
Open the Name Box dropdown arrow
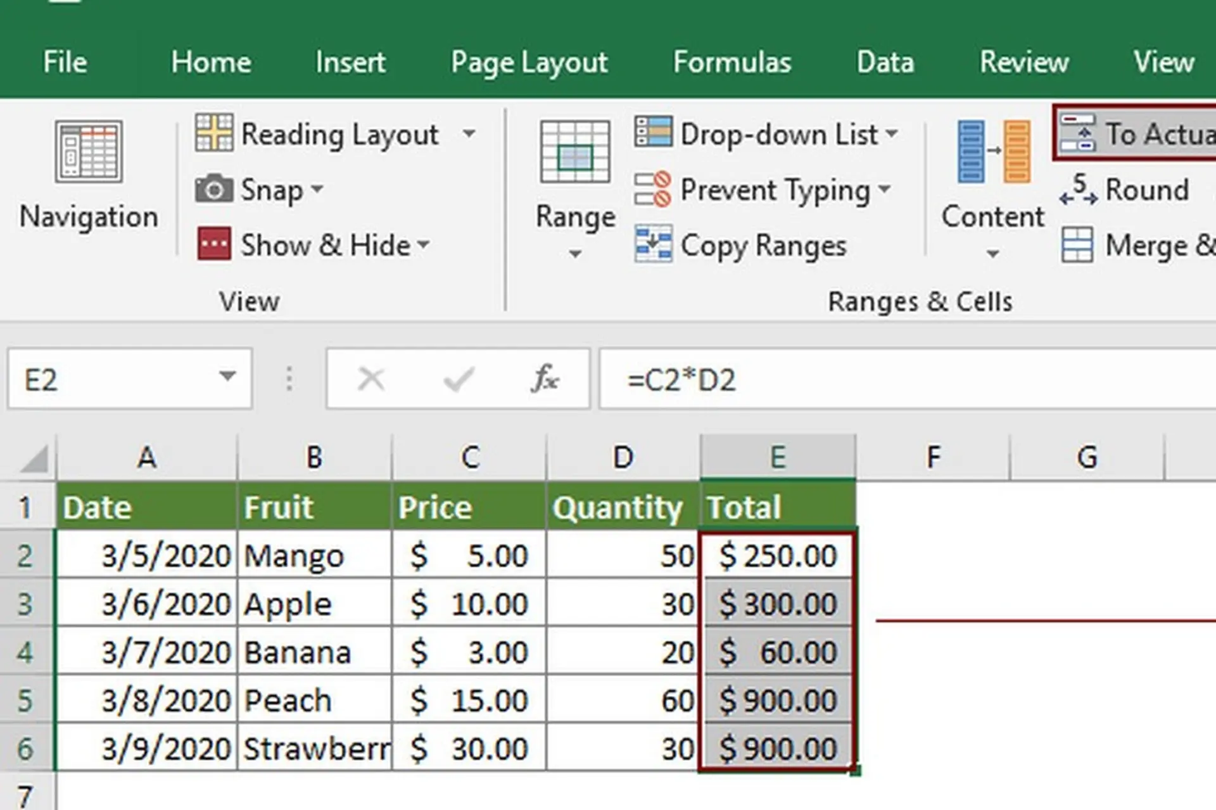click(227, 377)
